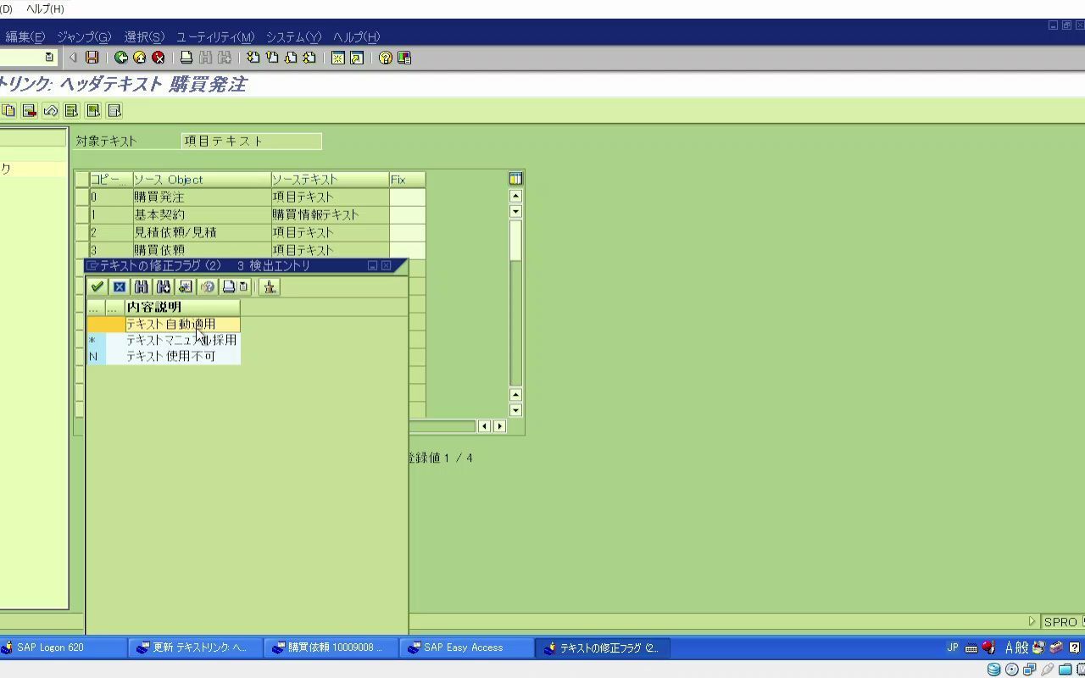Click the JP language indicator in tray
Image resolution: width=1085 pixels, height=678 pixels.
952,647
